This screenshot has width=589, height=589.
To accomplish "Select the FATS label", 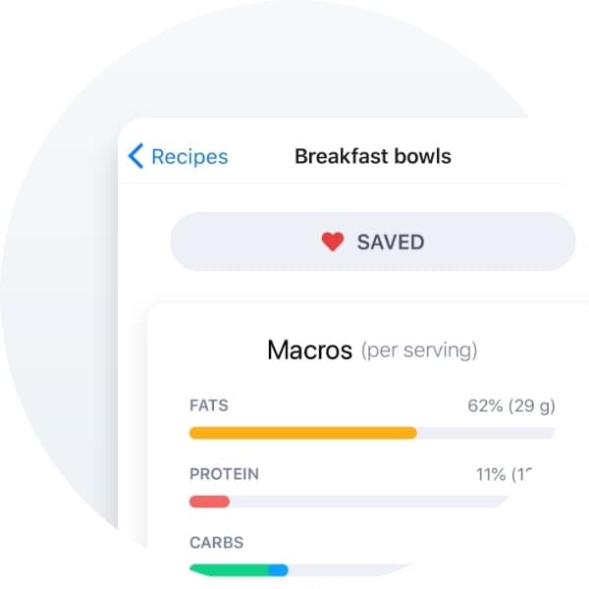I will (209, 405).
